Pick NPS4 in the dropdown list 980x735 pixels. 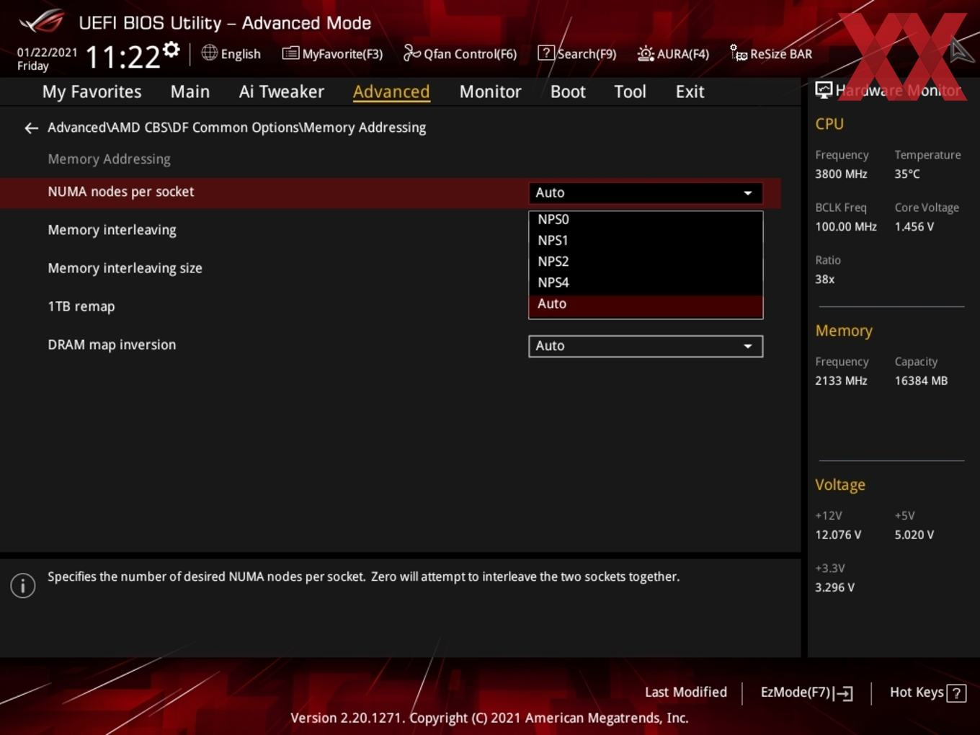coord(646,282)
